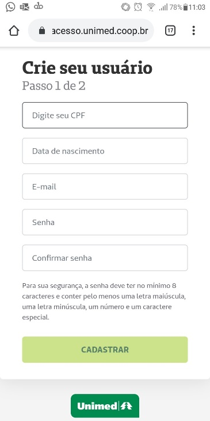
Task: Submit the form with CADASTRAR
Action: [105, 349]
